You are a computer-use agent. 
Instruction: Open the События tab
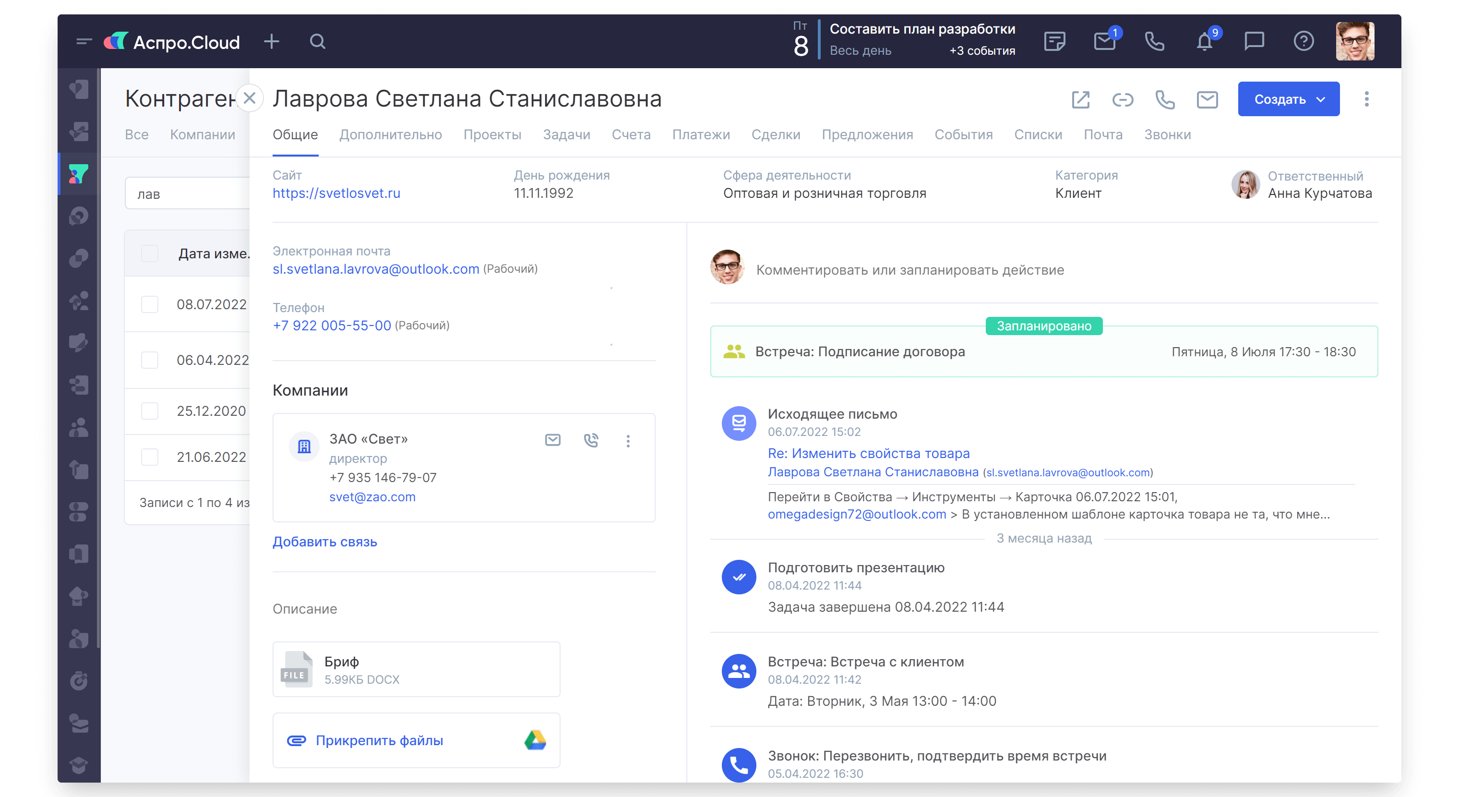coord(963,135)
